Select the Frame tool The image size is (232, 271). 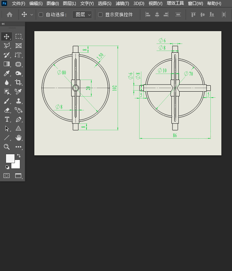[x=18, y=46]
